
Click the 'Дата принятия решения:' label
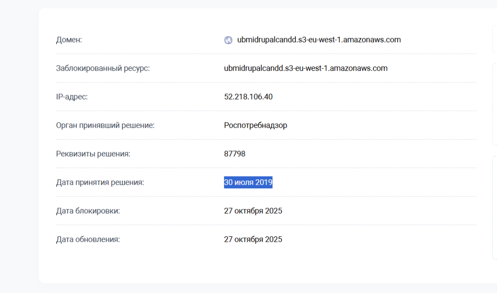[100, 182]
